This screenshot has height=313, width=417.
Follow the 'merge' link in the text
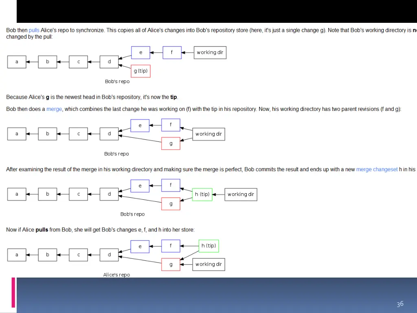coord(54,109)
